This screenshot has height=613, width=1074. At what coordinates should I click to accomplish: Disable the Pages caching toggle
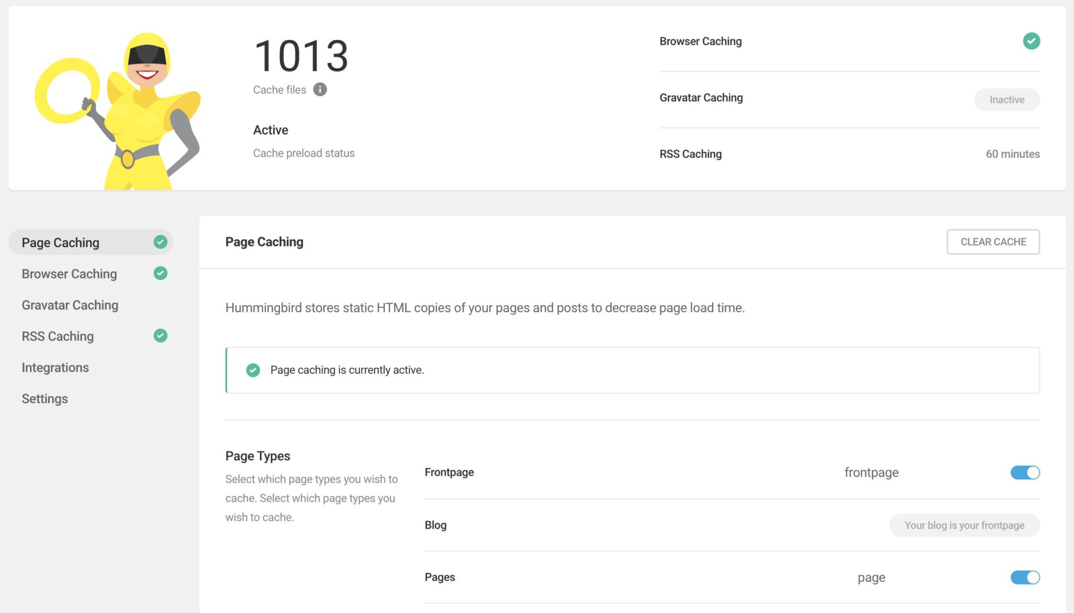pyautogui.click(x=1025, y=577)
